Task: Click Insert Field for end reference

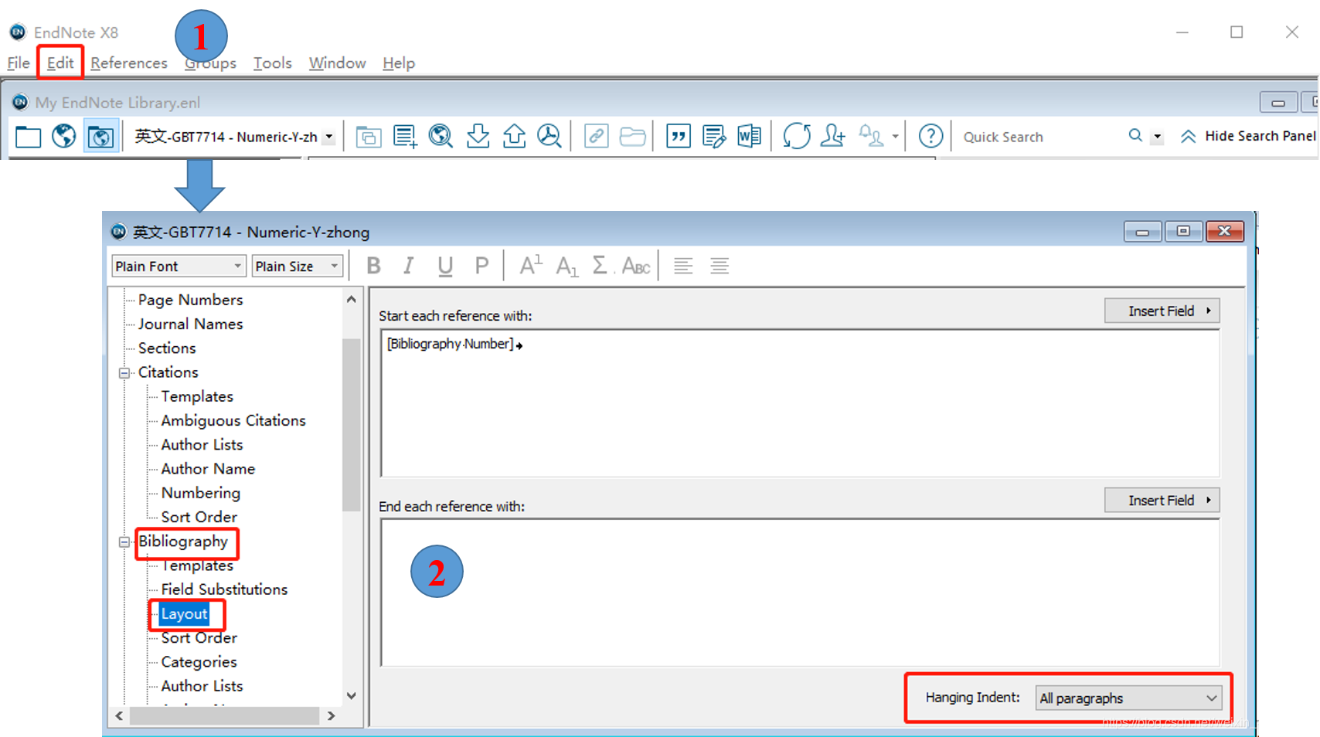Action: (1162, 501)
